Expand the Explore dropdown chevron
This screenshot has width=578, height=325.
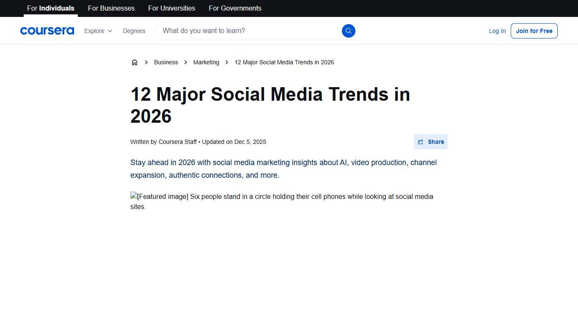[110, 31]
